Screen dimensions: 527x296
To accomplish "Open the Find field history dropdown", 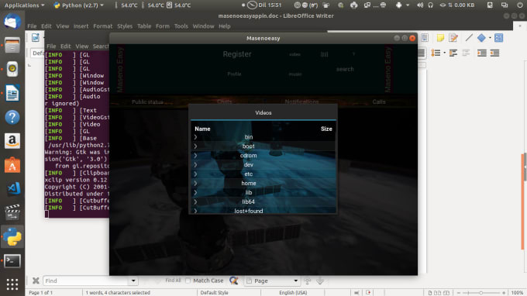I will click(x=133, y=281).
